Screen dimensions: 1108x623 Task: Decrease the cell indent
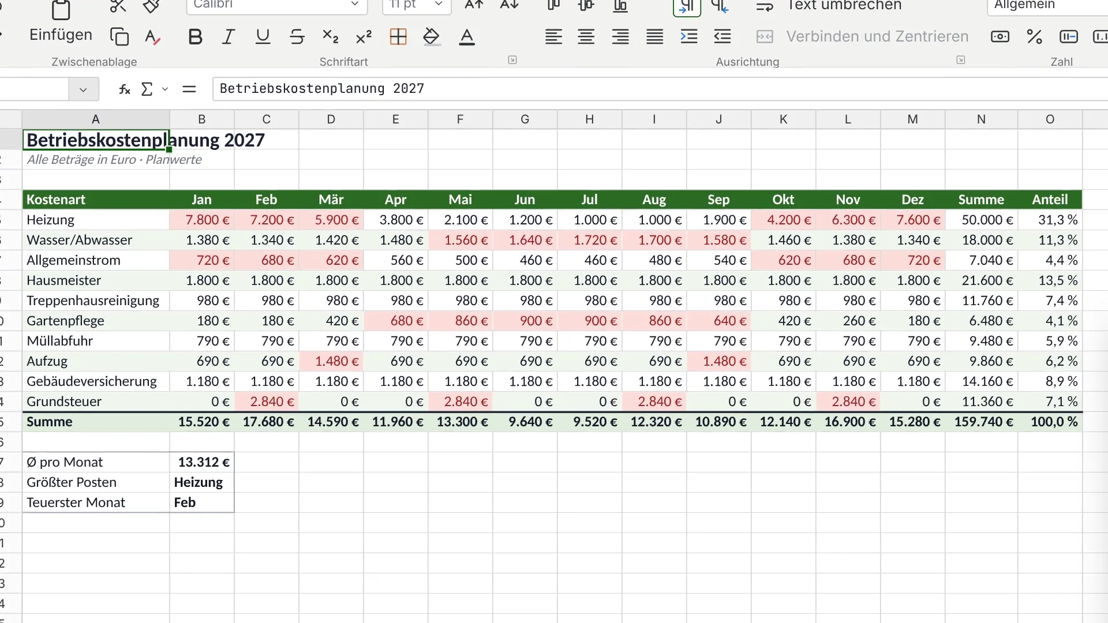pos(723,37)
